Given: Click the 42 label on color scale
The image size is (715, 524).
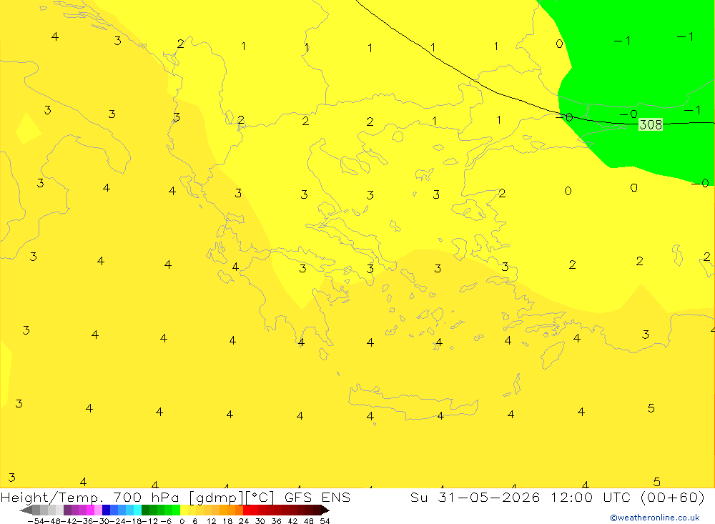Looking at the screenshot, I should pyautogui.click(x=292, y=521).
